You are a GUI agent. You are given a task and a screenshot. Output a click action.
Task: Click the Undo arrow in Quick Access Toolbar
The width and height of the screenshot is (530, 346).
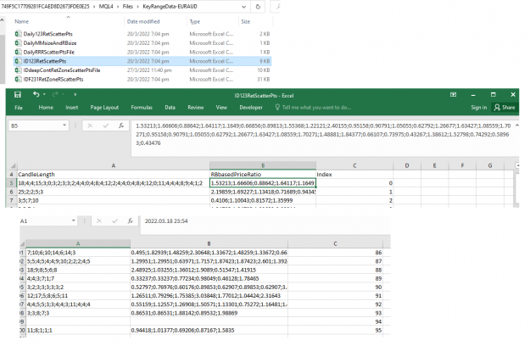36,94
